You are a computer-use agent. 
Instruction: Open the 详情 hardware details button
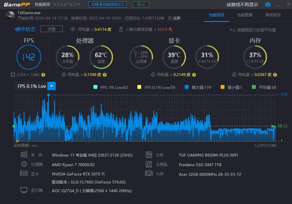(51, 29)
